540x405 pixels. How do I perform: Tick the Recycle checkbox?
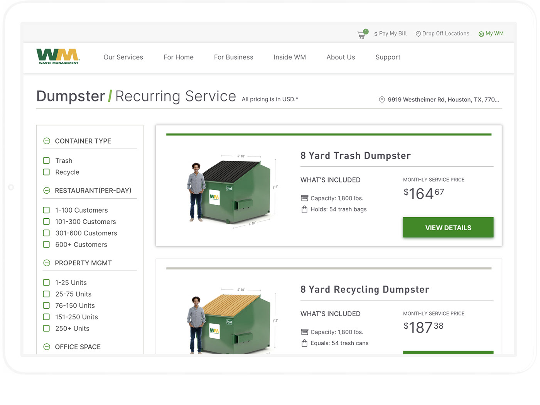[46, 172]
